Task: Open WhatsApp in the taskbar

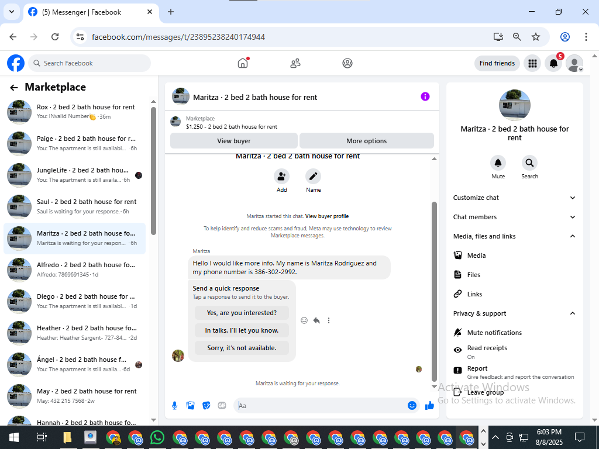Action: point(157,437)
